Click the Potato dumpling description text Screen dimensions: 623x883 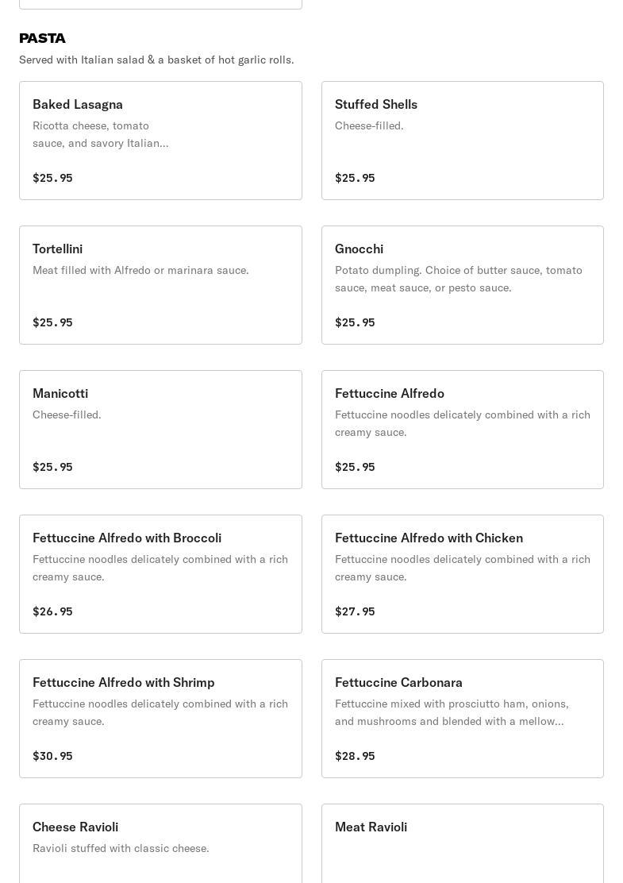[x=459, y=279]
